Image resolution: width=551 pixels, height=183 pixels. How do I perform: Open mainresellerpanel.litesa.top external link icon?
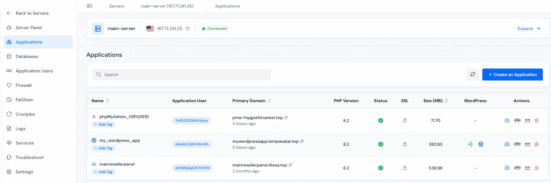[x=290, y=165]
